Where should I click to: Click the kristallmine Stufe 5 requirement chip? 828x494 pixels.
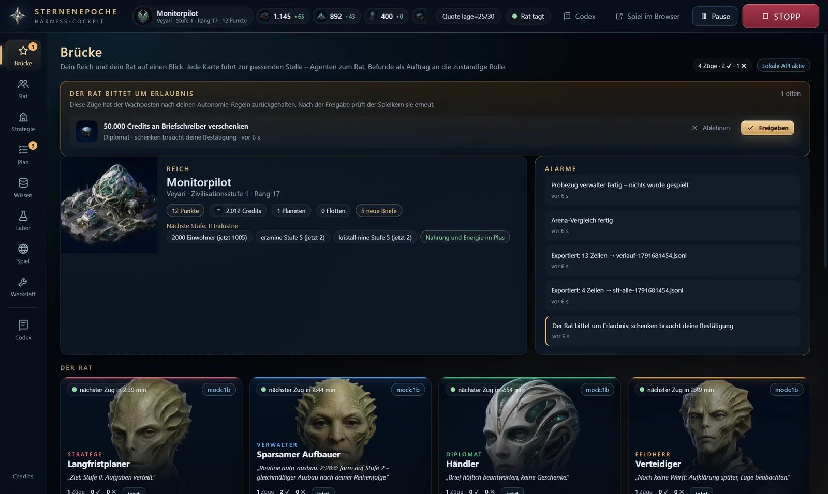[375, 238]
